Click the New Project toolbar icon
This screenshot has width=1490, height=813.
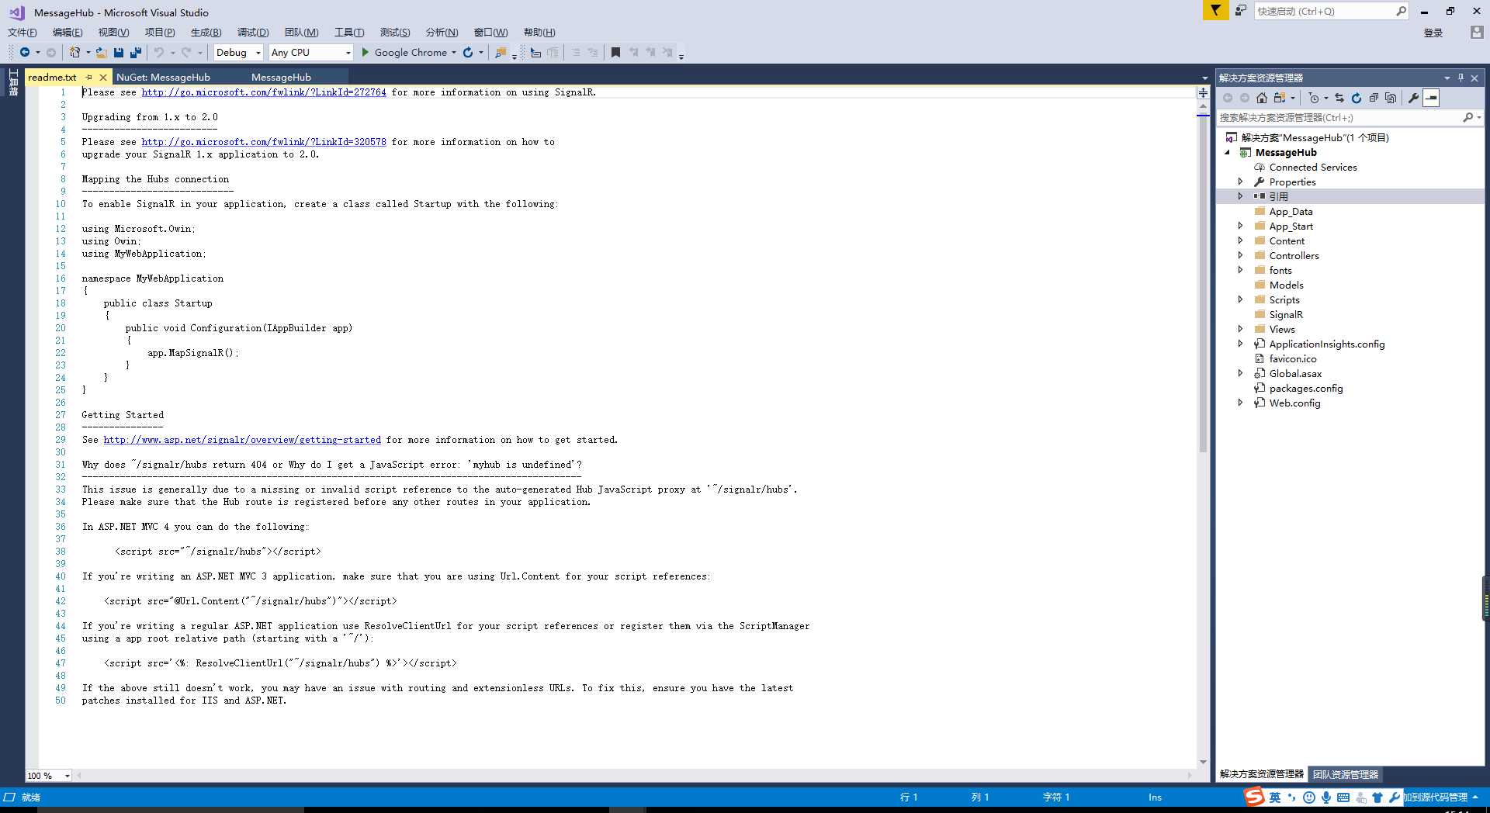pos(74,52)
